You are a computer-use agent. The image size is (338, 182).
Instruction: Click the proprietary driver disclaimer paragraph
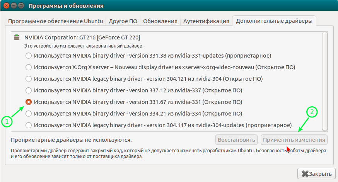tap(168, 153)
